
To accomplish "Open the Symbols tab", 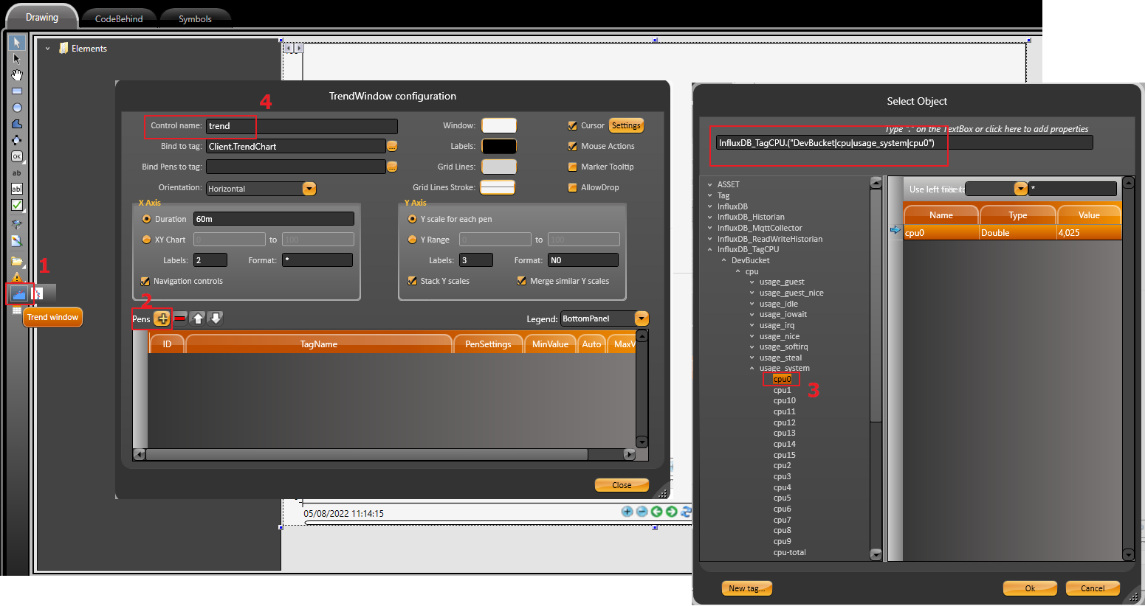I will point(195,18).
